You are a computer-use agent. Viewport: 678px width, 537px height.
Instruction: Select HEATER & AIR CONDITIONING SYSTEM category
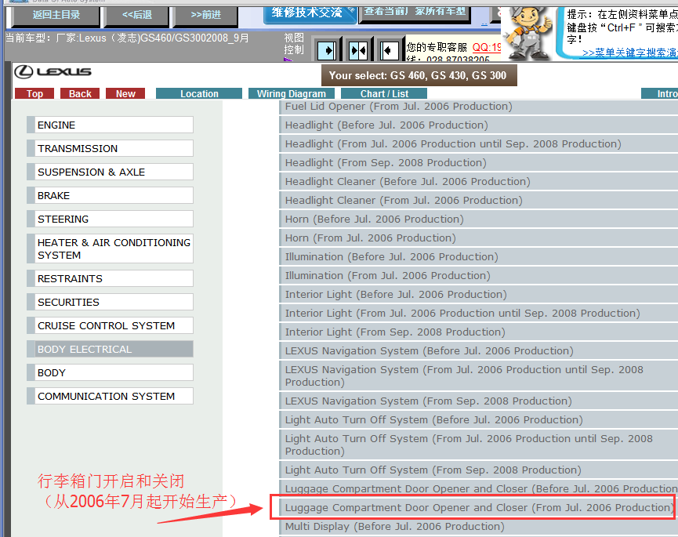tap(110, 249)
